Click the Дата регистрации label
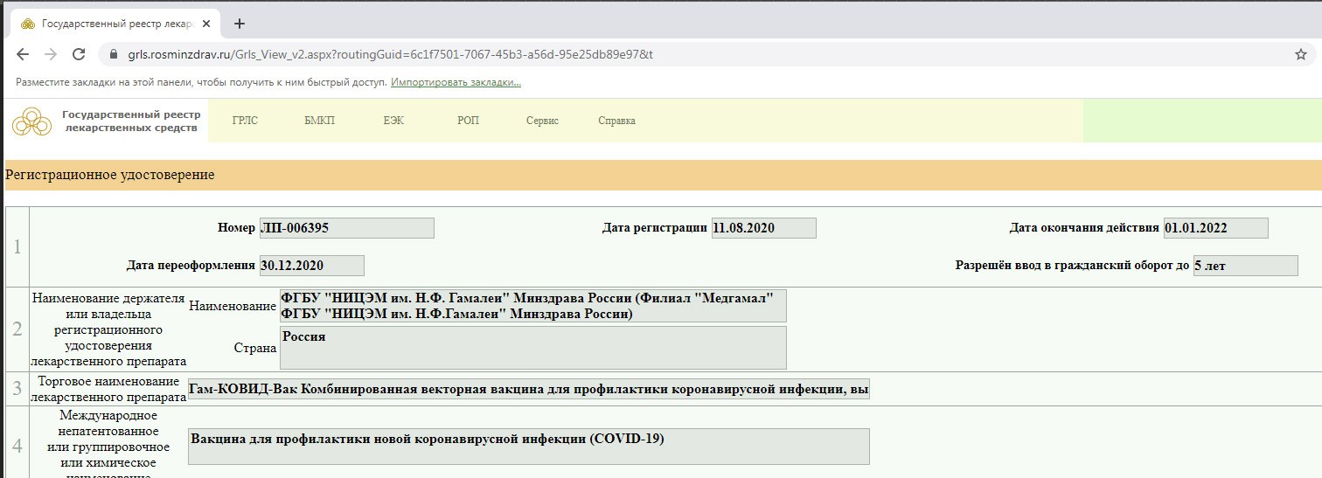The width and height of the screenshot is (1322, 478). [x=655, y=228]
